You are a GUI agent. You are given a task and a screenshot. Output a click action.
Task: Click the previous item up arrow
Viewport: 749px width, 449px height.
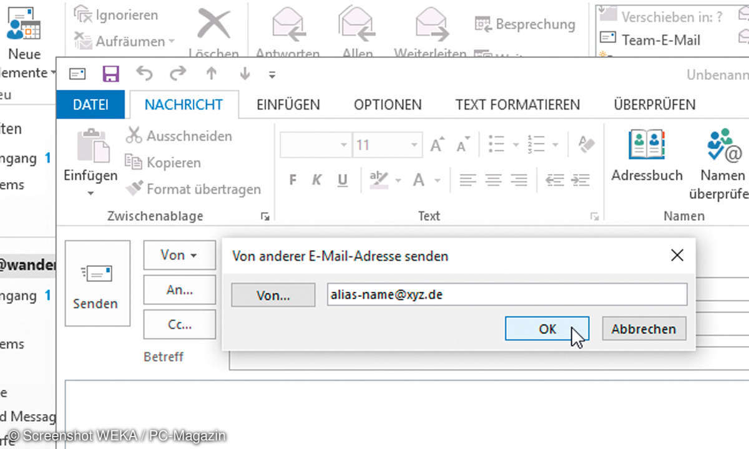pyautogui.click(x=211, y=74)
